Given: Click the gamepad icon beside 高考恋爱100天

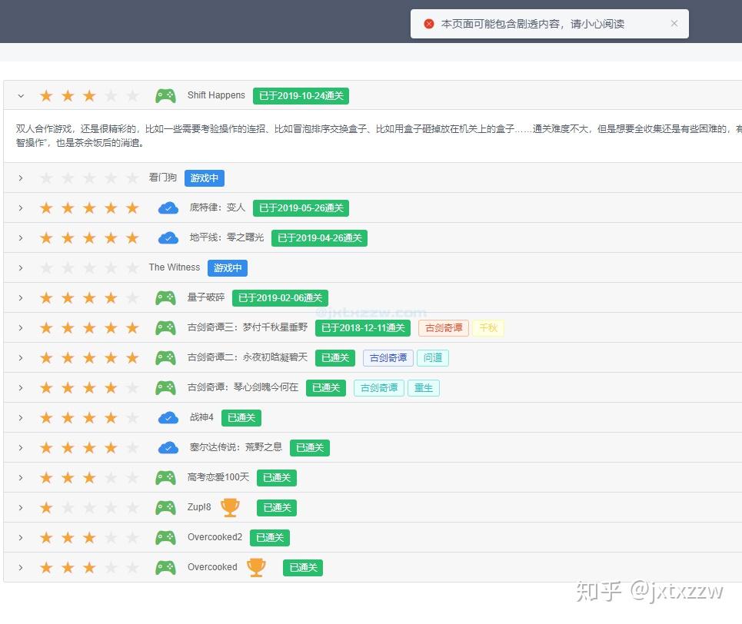Looking at the screenshot, I should click(165, 477).
